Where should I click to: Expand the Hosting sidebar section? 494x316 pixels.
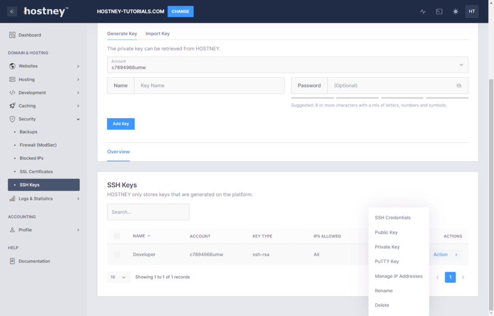click(11, 79)
